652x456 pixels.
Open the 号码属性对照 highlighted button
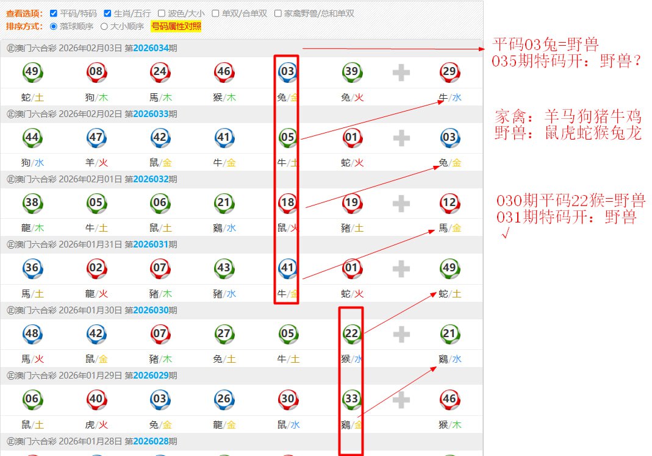pos(176,26)
